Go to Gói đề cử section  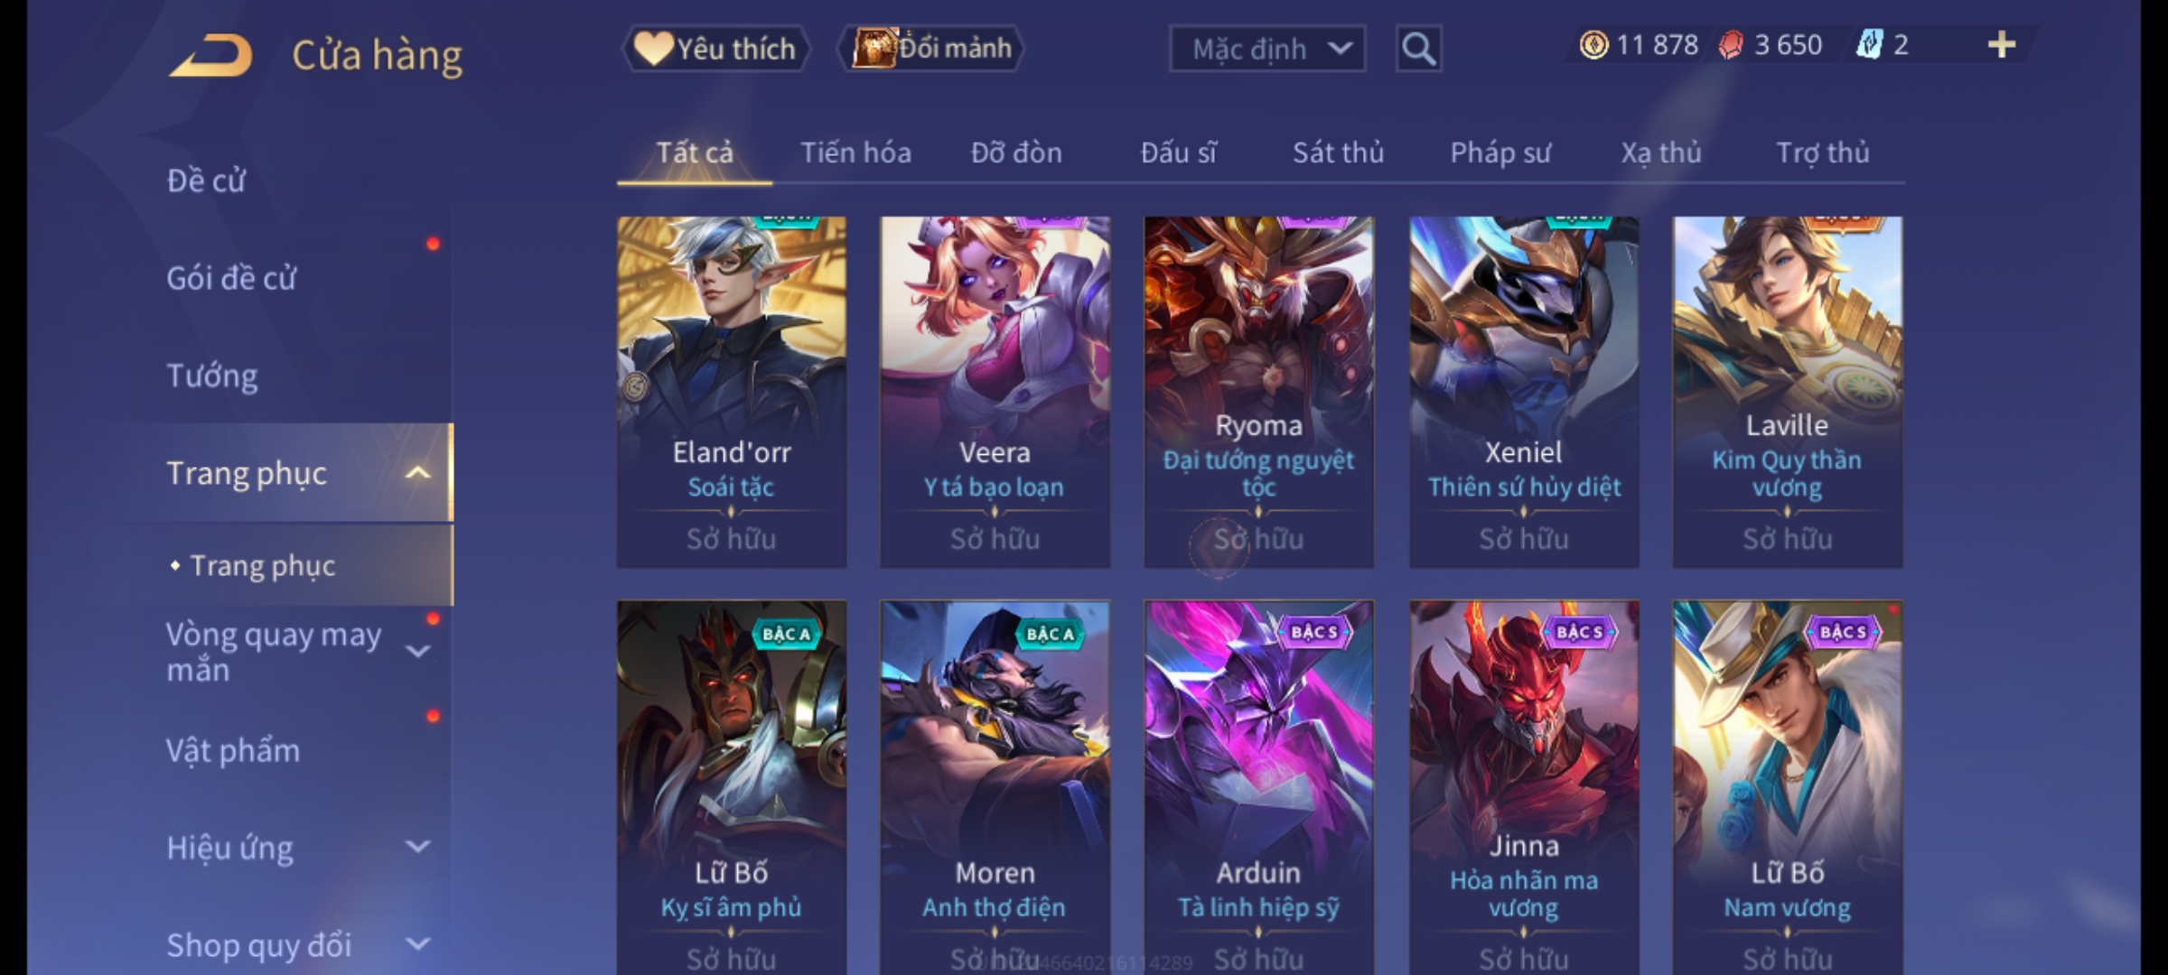(231, 278)
